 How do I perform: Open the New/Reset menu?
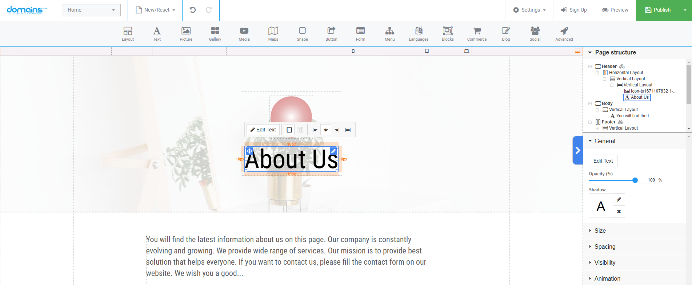pyautogui.click(x=156, y=10)
